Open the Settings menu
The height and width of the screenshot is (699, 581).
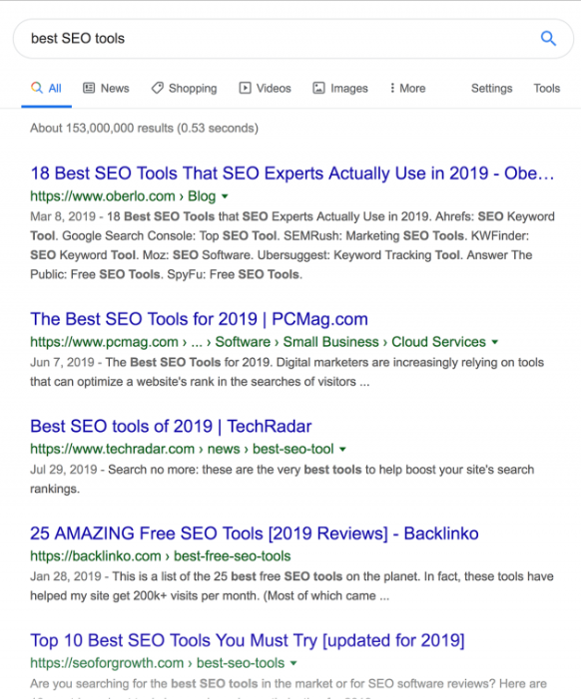tap(492, 89)
